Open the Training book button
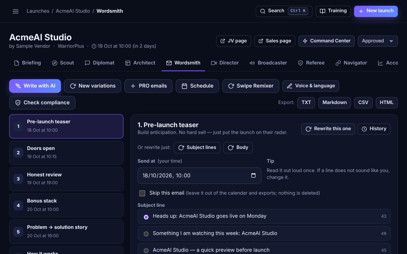The width and height of the screenshot is (407, 254). [x=333, y=11]
